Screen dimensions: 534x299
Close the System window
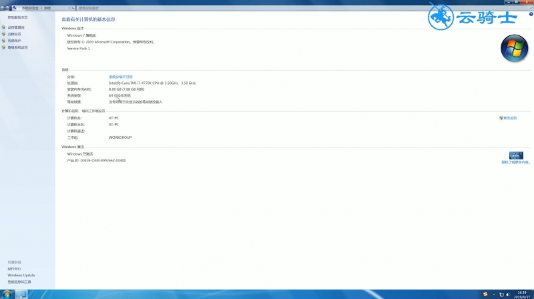click(527, 2)
